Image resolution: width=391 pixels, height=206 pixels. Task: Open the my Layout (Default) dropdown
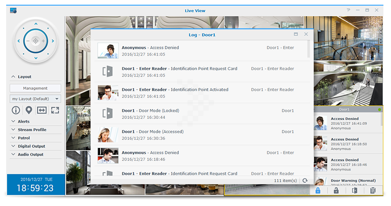tap(36, 99)
